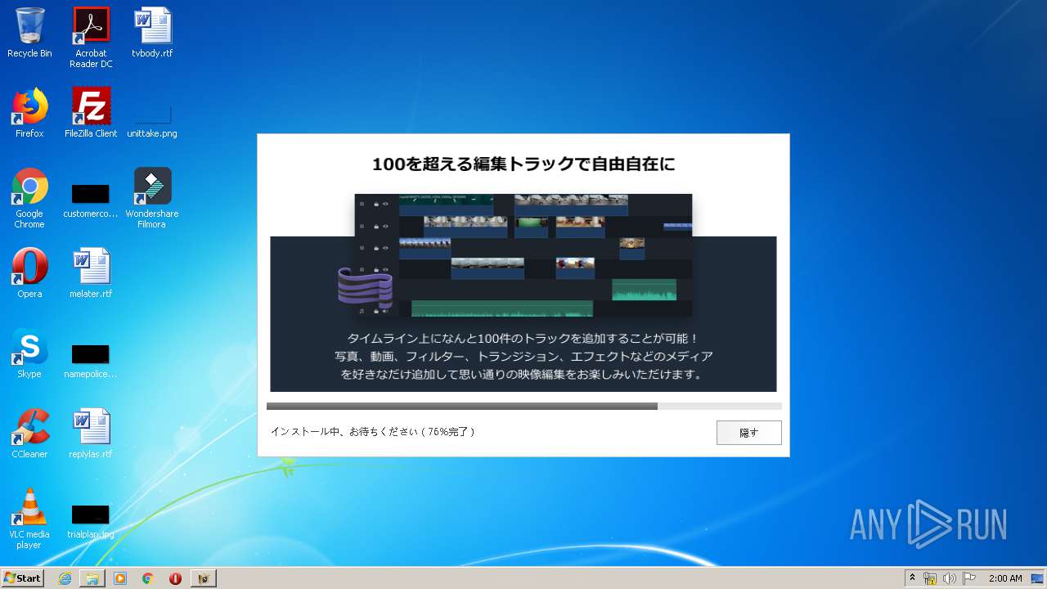
Task: Open the volume speaker tray icon
Action: (949, 578)
